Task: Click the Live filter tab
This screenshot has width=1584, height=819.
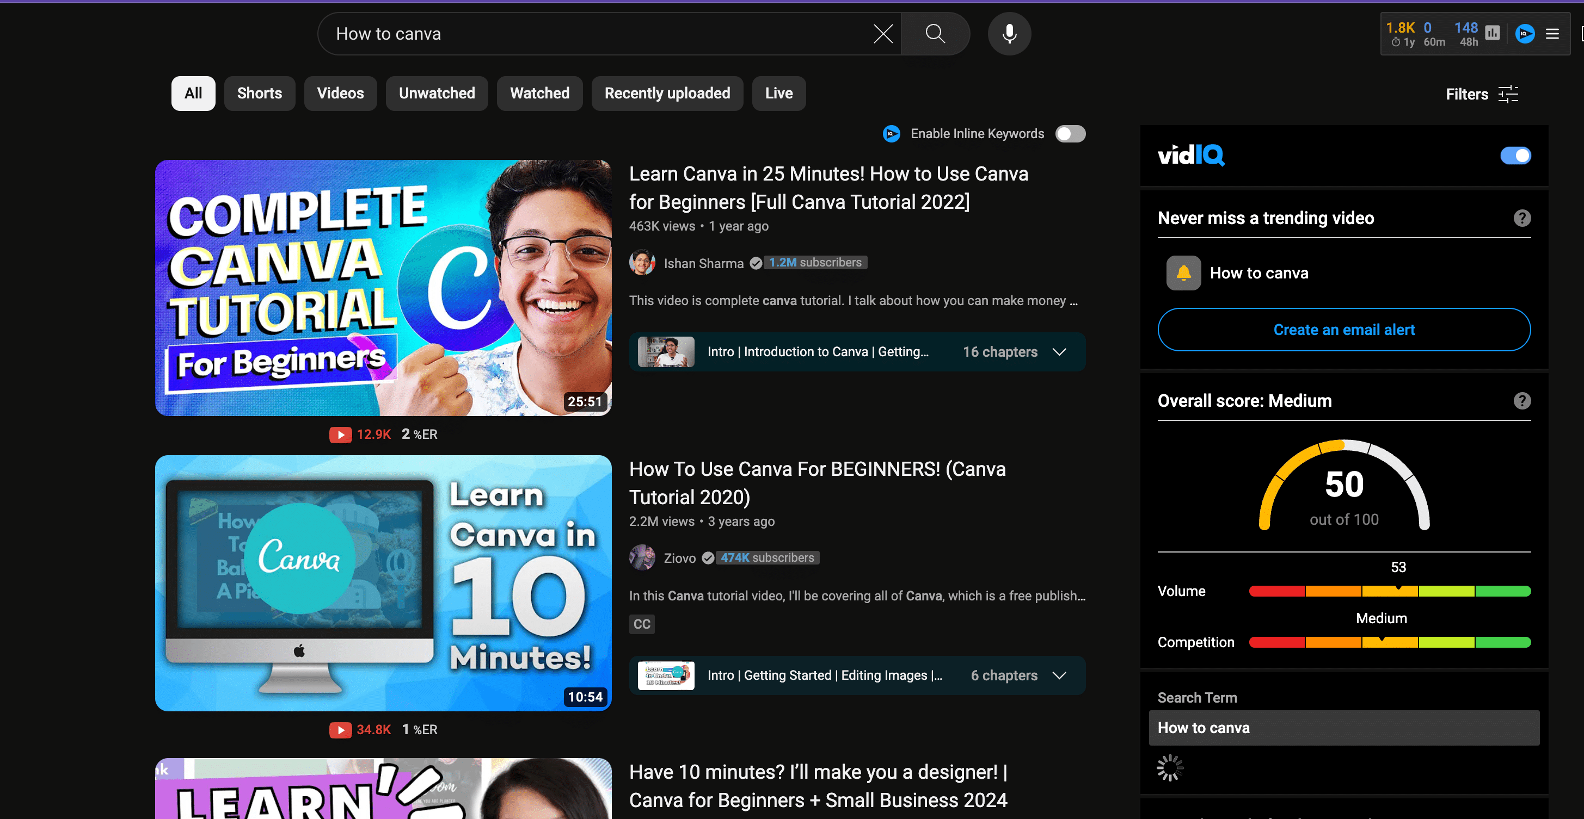Action: click(779, 93)
